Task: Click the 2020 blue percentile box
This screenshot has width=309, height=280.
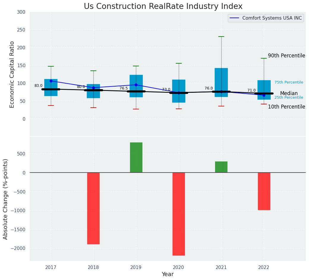Action: click(179, 91)
